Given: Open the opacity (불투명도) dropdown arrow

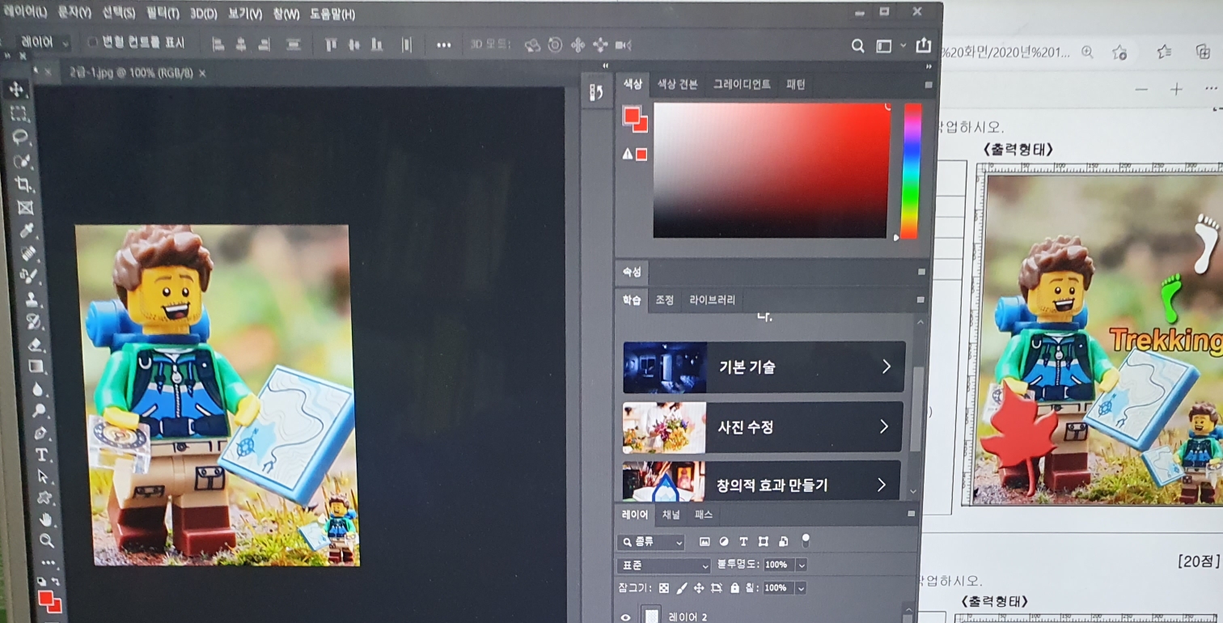Looking at the screenshot, I should [x=802, y=565].
